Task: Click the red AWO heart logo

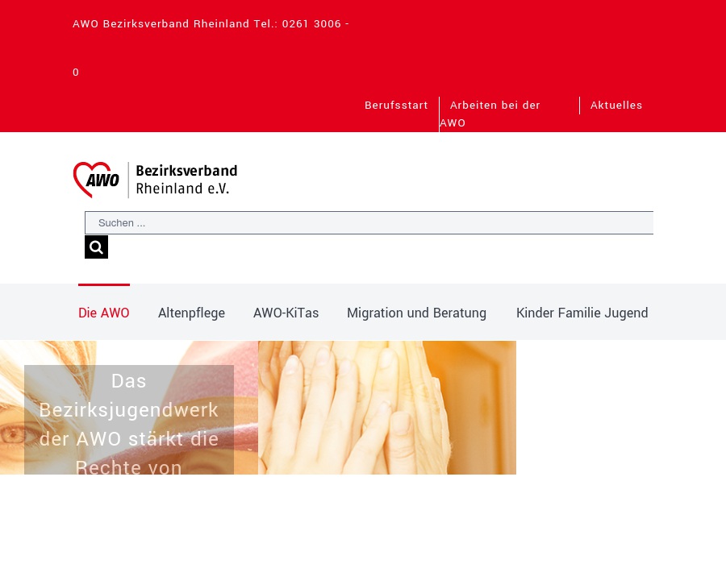Action: tap(96, 180)
